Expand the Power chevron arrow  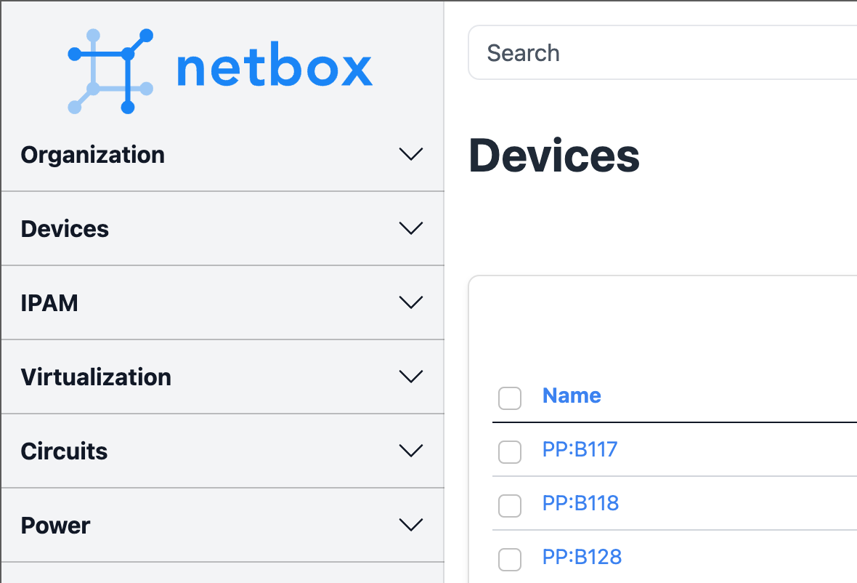[x=411, y=525]
